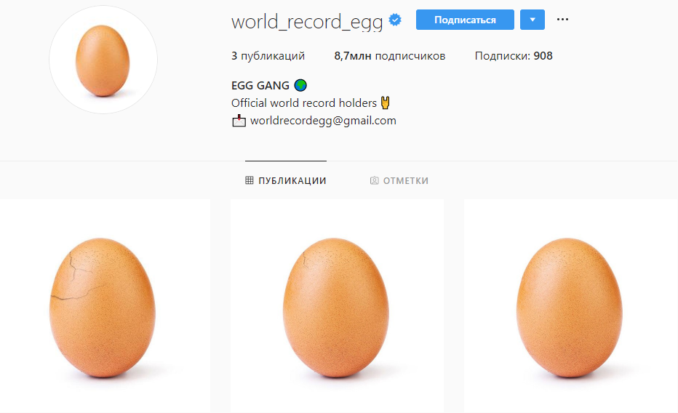Open the Подписки: 908 following list
Screen dimensions: 678x413
point(514,56)
